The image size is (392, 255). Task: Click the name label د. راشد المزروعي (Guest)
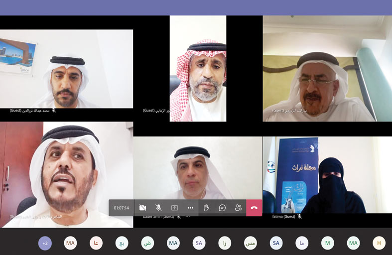pos(289,110)
